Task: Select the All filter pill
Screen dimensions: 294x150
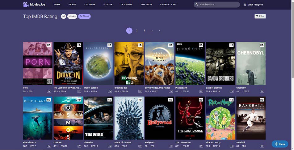Action: 63,16
